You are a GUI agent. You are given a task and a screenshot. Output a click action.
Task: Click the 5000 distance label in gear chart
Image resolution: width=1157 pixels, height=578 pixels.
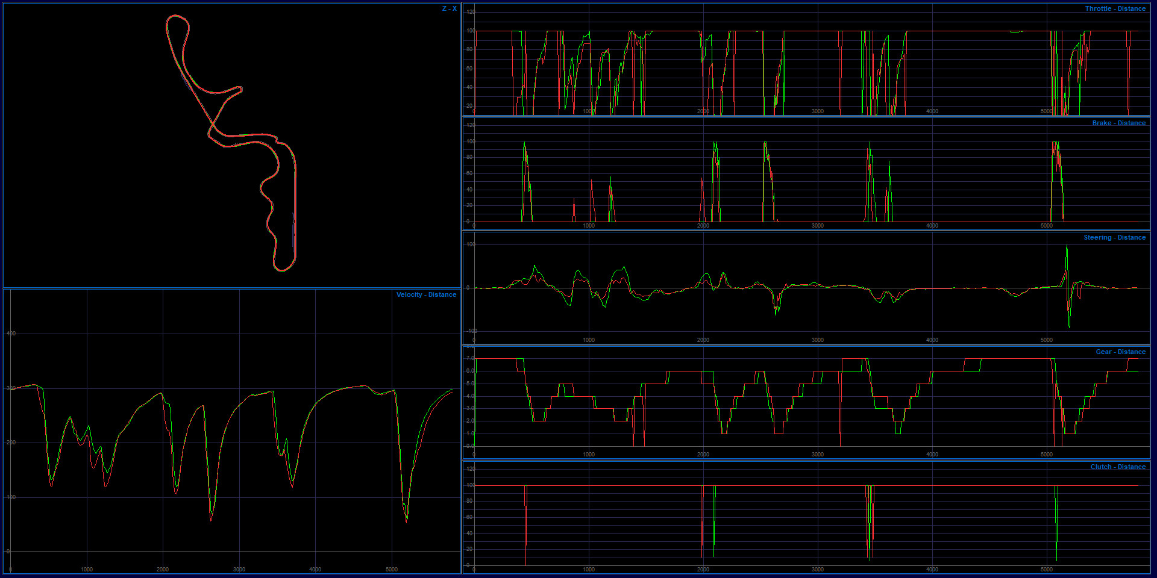[x=1047, y=455]
